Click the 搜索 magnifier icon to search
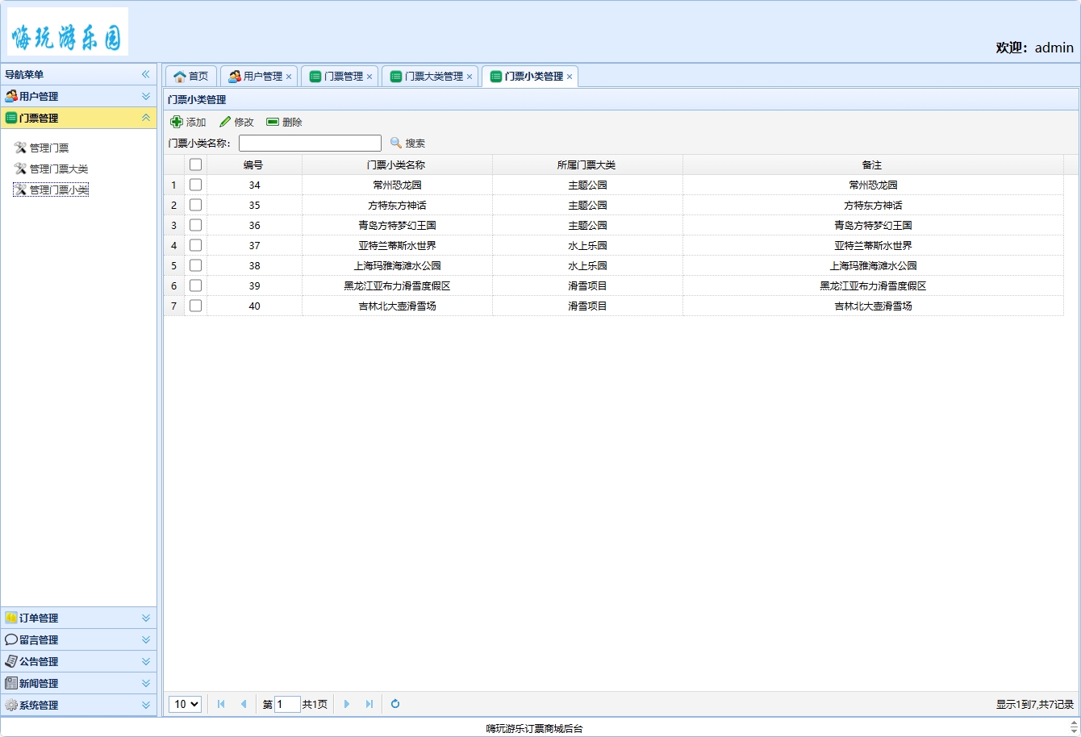Image resolution: width=1081 pixels, height=737 pixels. [394, 143]
